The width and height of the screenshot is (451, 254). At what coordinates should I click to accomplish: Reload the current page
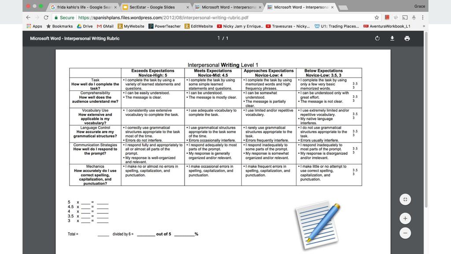point(46,18)
